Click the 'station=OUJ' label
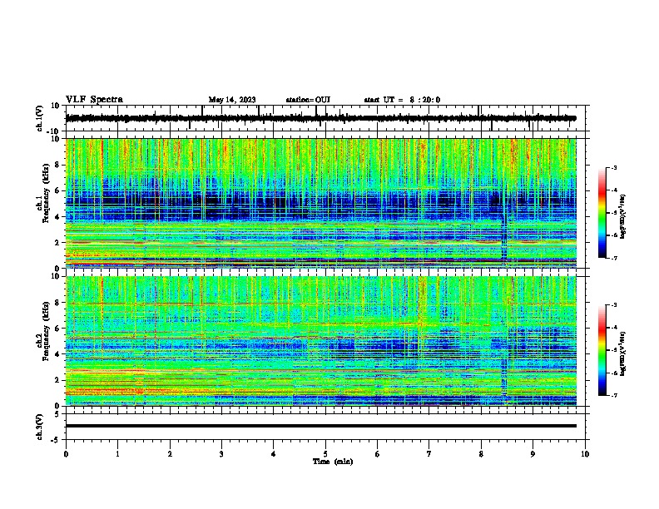Viewport: 659px width, 509px height. (308, 100)
